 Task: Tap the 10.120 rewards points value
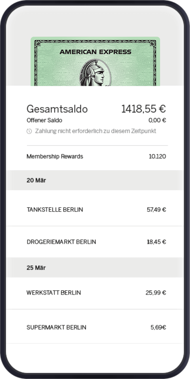(x=157, y=156)
